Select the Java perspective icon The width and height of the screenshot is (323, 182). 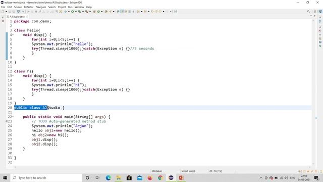pos(320,12)
